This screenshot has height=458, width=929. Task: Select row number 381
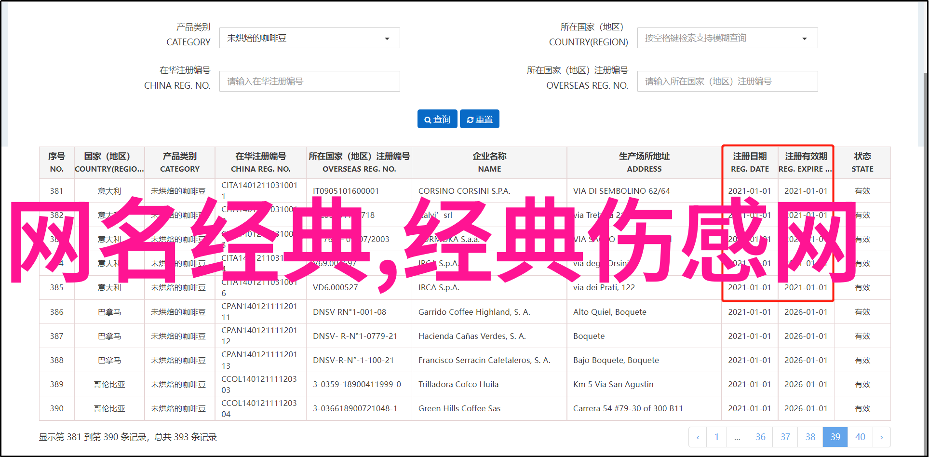click(x=56, y=191)
